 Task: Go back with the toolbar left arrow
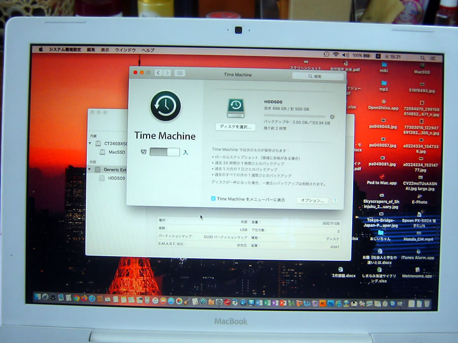tap(158, 73)
